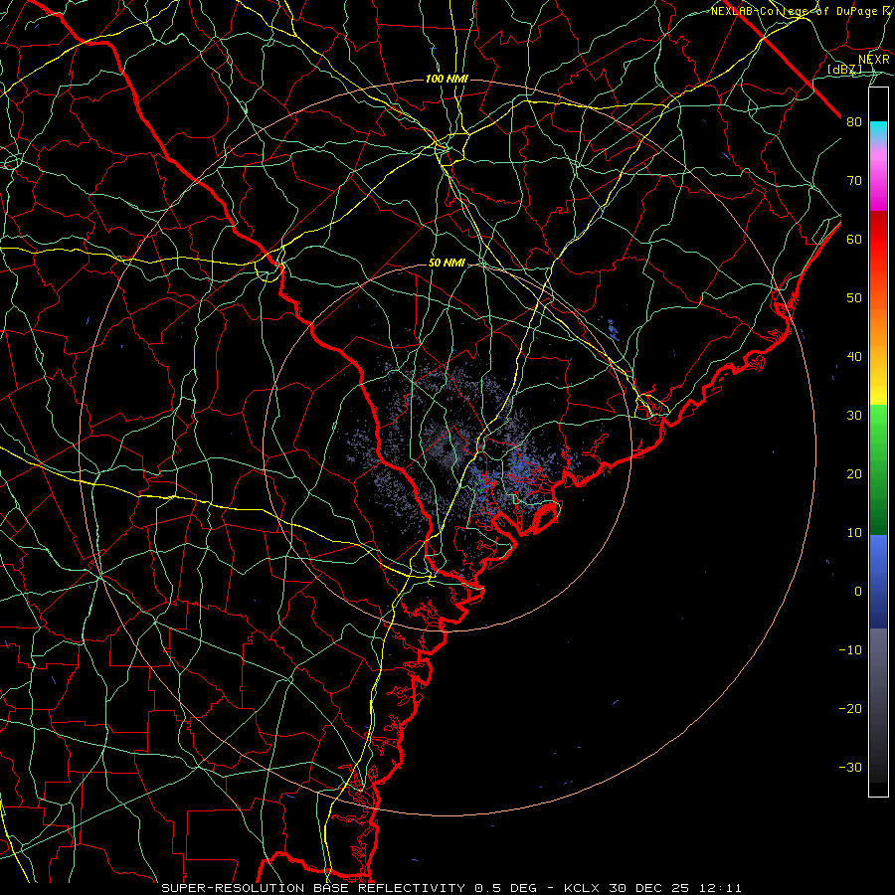Click the 20 value on the dBZ scale

(854, 474)
